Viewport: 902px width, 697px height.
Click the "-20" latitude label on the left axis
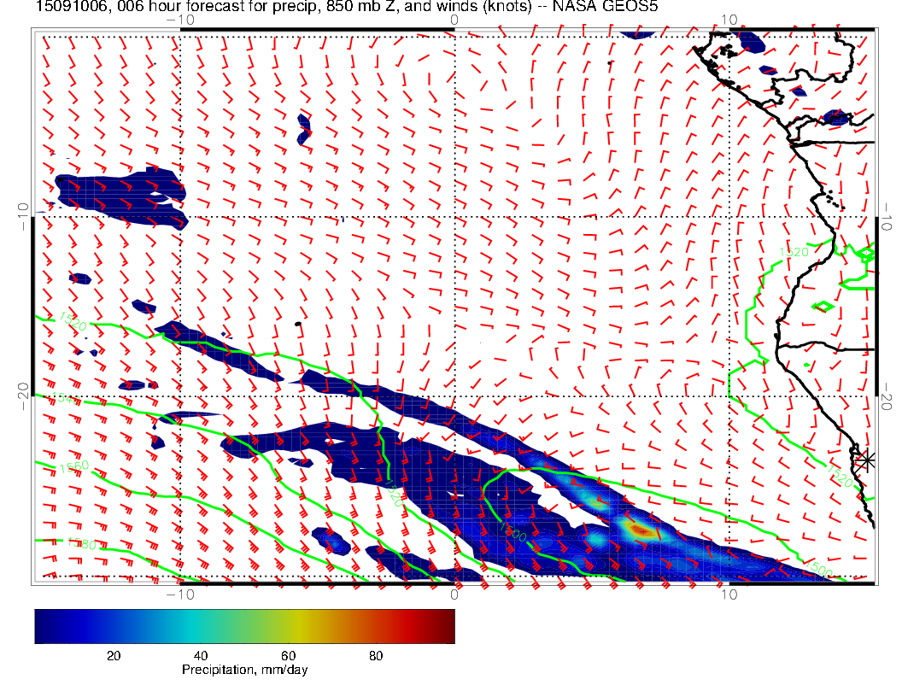(24, 396)
